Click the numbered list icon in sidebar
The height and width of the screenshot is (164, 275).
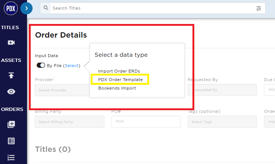click(x=11, y=157)
